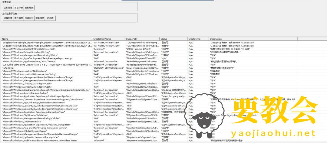Click the BthUdTask.exe $(Arg0) image path cell
The width and height of the screenshot is (327, 143).
[x=142, y=49]
